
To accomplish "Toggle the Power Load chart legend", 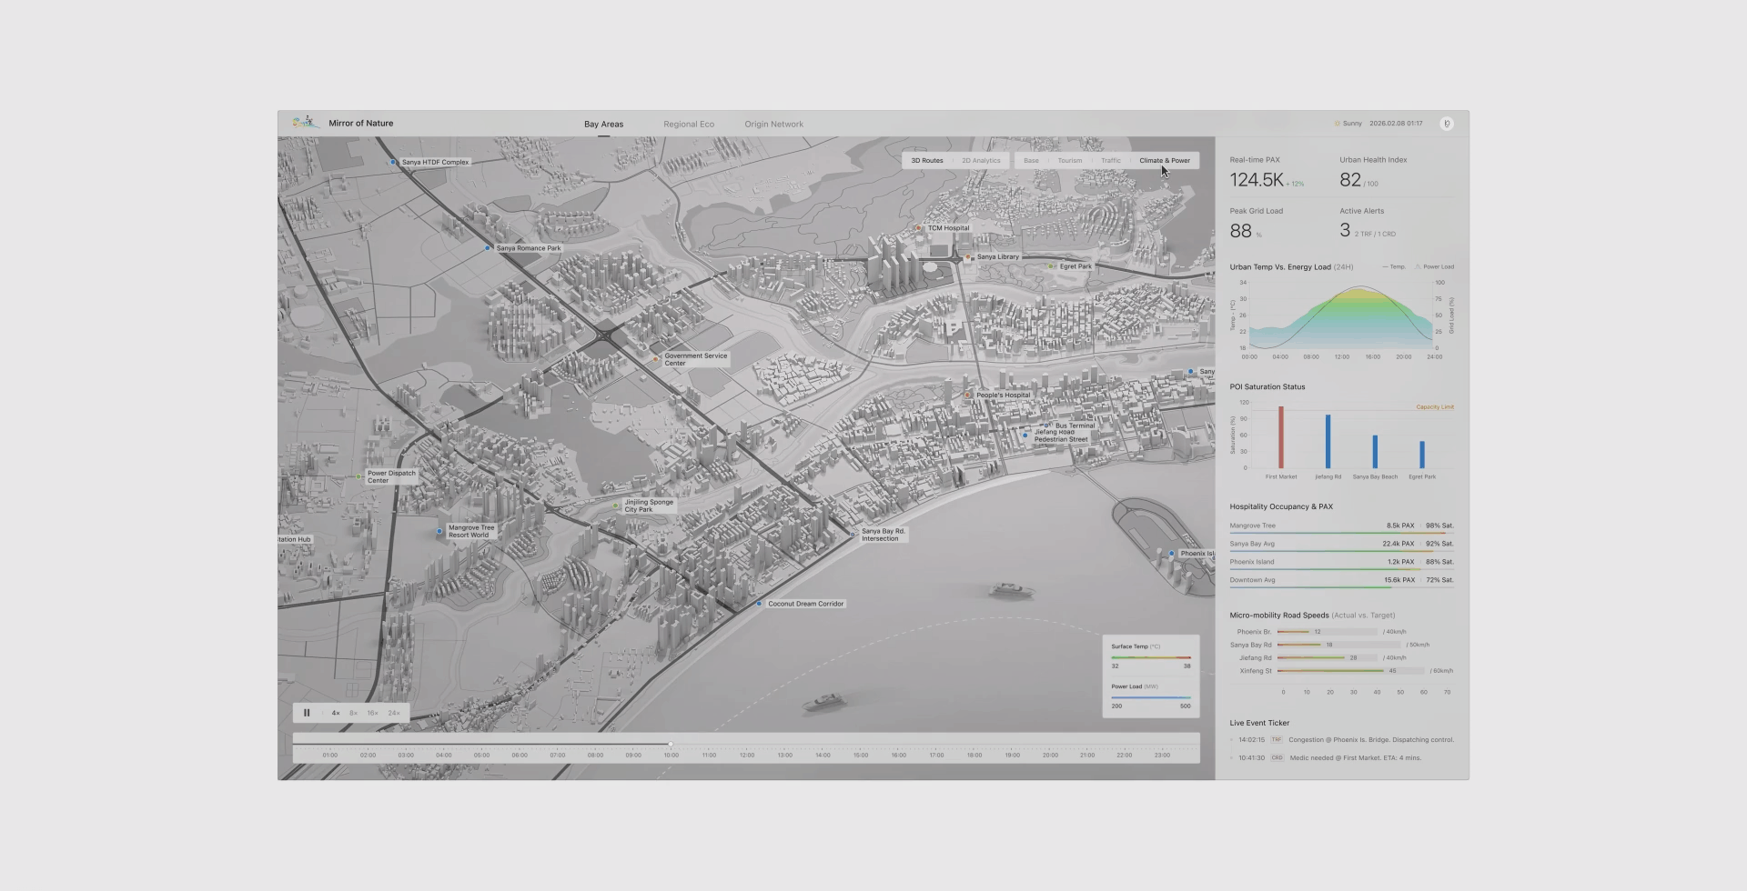I will click(x=1434, y=267).
